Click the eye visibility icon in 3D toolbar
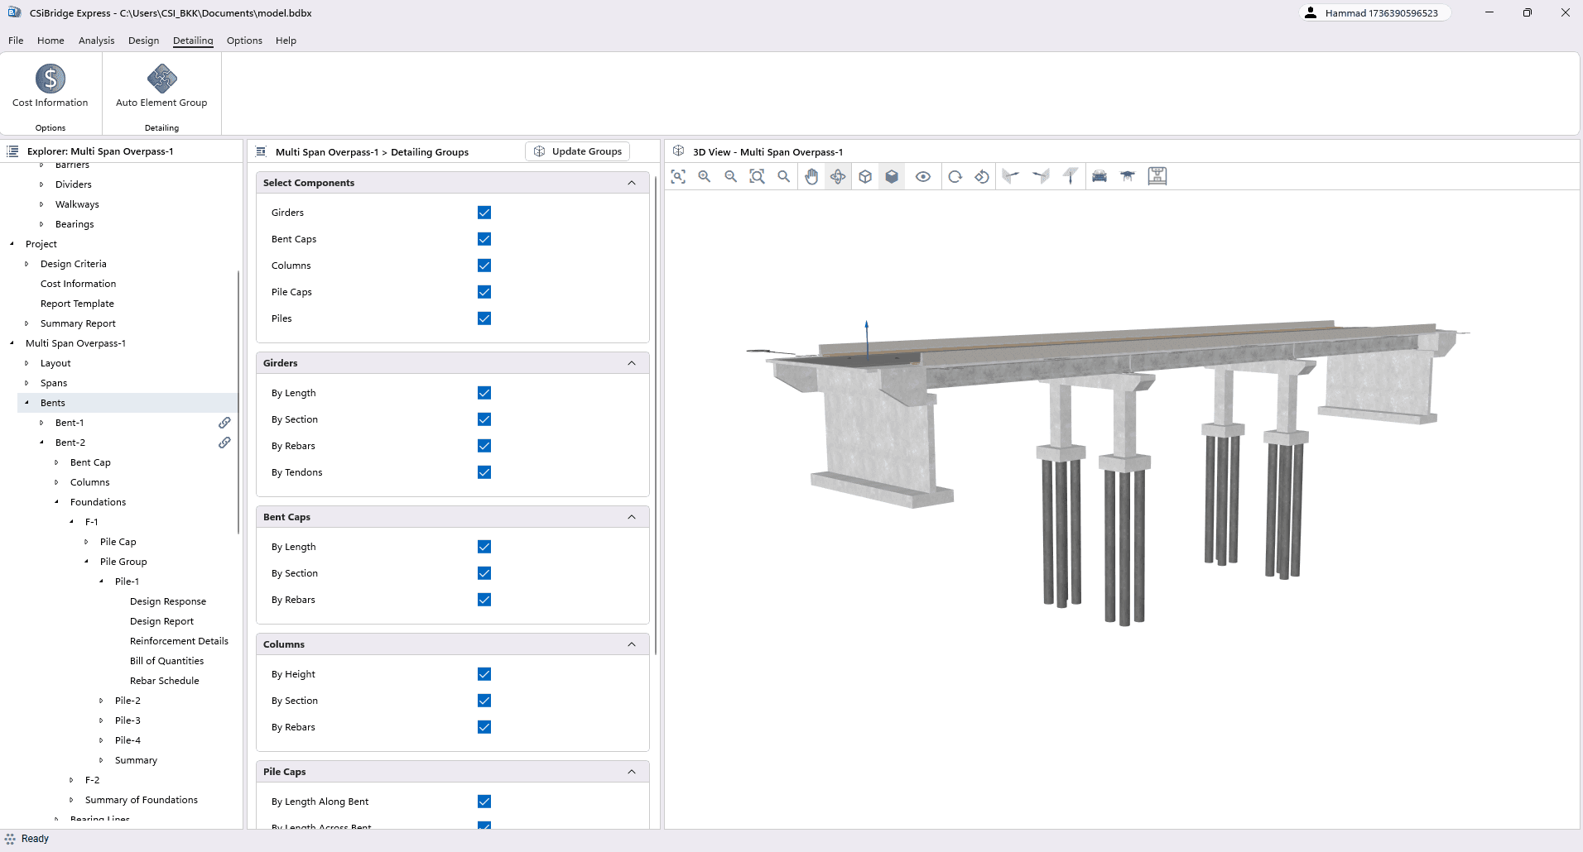Image resolution: width=1583 pixels, height=852 pixels. (x=923, y=176)
